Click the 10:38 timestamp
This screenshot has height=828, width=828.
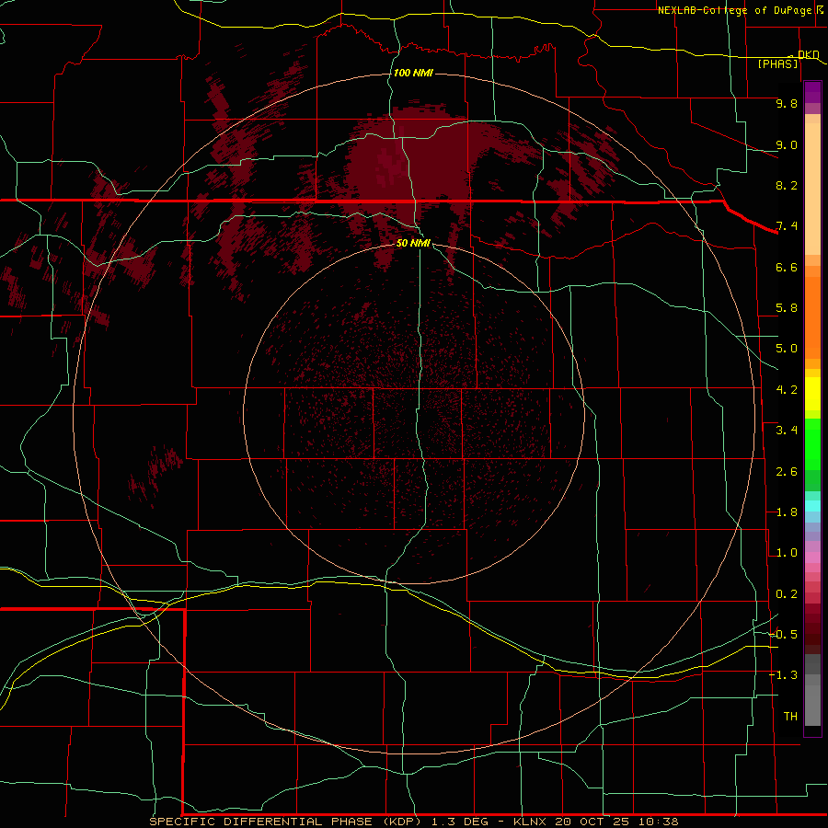[659, 822]
